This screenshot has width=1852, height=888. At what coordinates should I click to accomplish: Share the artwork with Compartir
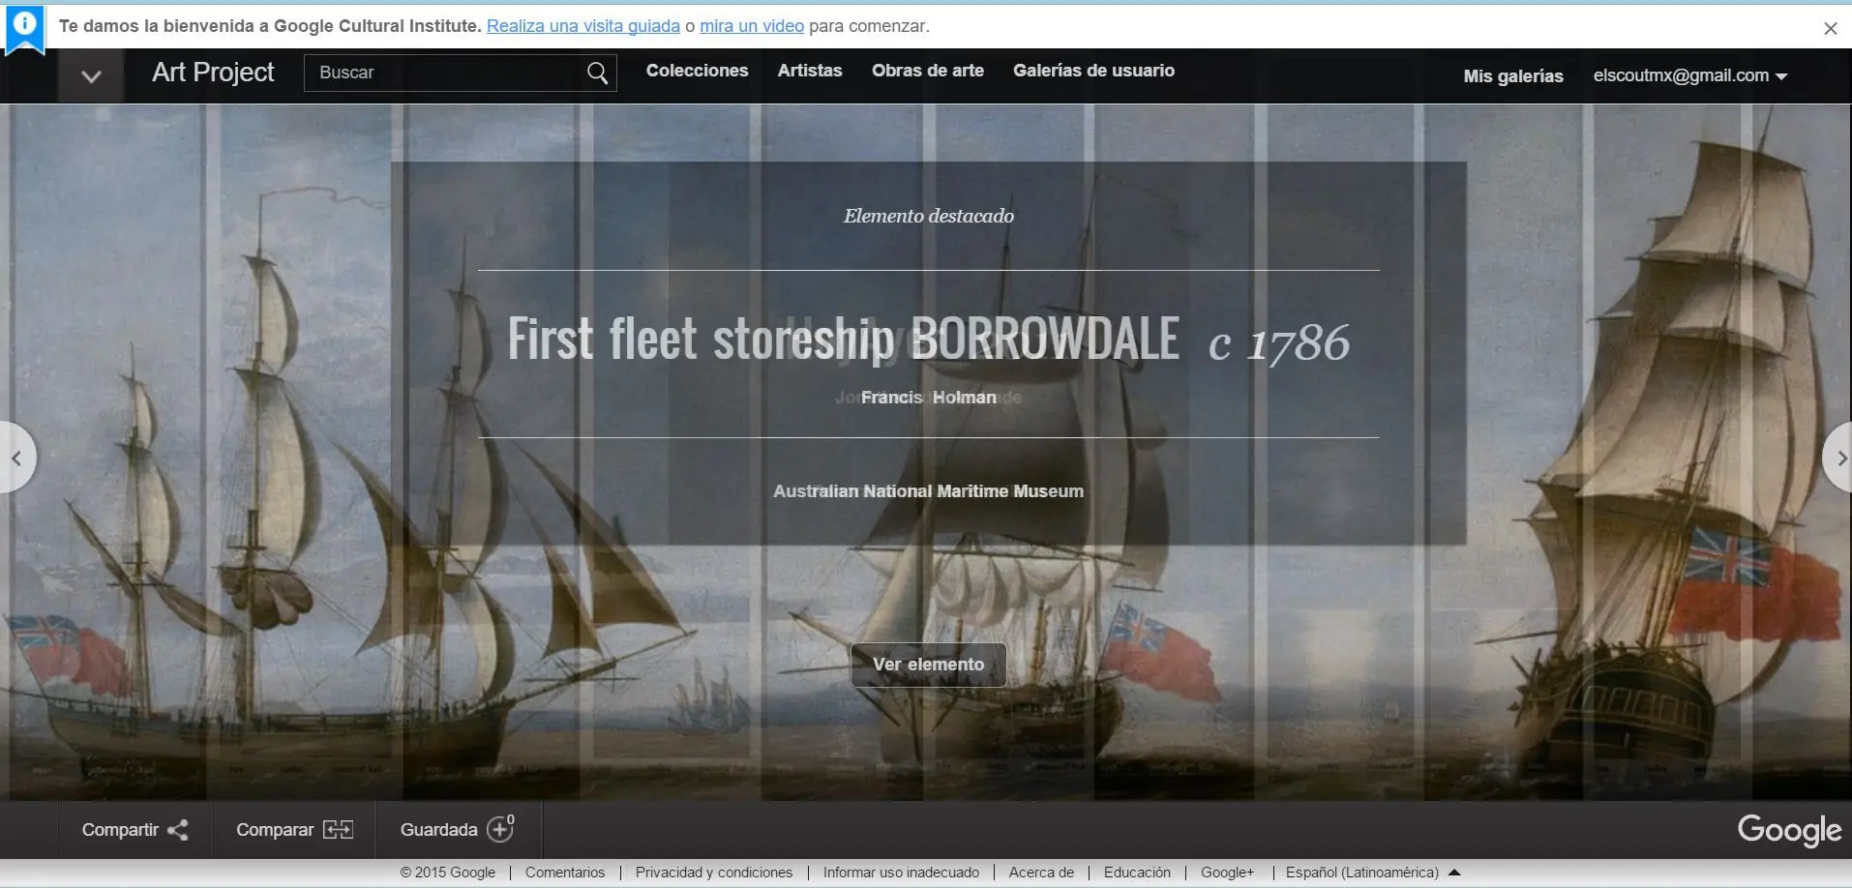coord(134,830)
